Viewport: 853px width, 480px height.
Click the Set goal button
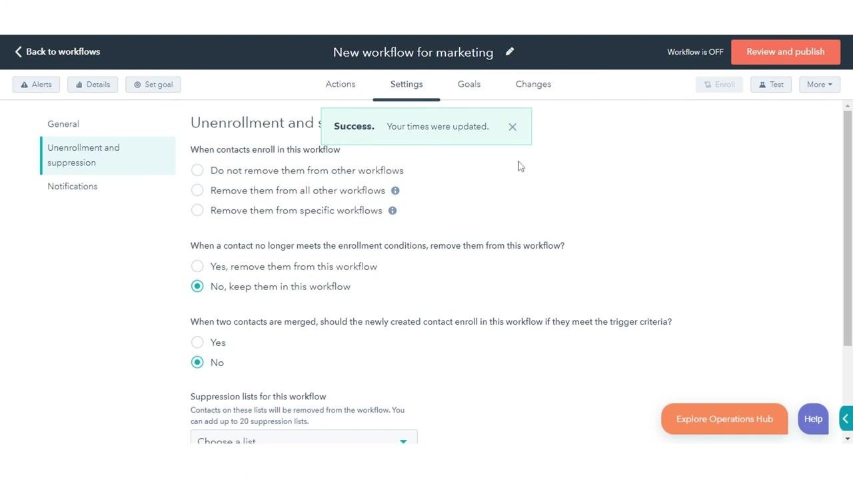[x=153, y=85]
